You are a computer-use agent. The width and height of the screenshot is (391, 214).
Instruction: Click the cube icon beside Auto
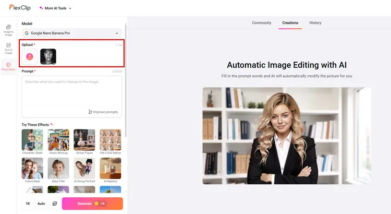point(54,204)
